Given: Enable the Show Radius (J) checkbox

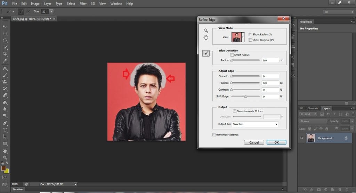Looking at the screenshot, I should pos(250,34).
